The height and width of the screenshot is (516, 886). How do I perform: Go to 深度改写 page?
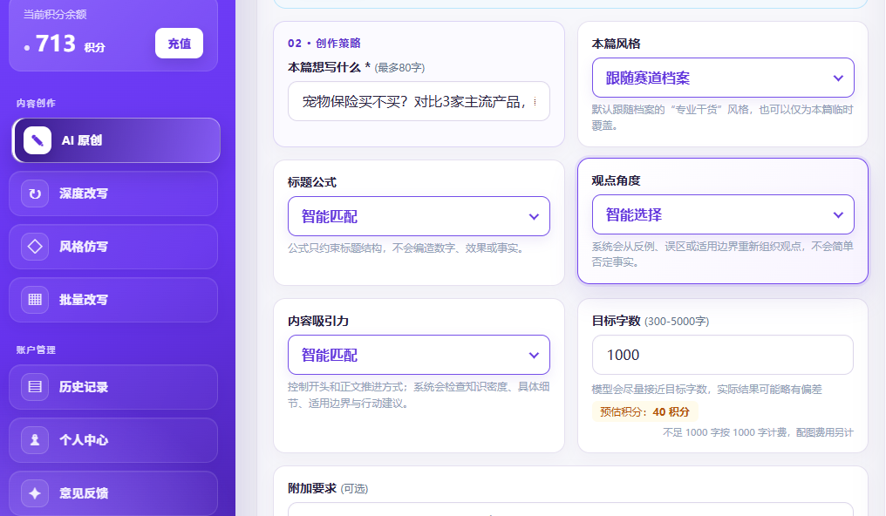tap(113, 193)
